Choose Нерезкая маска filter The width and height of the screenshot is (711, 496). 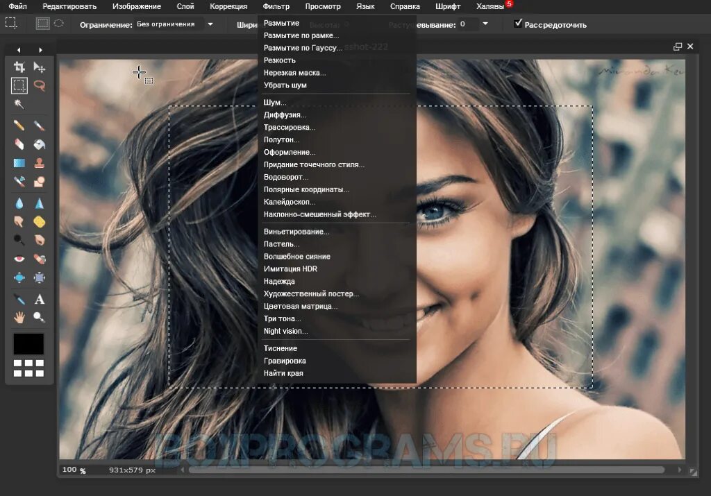click(294, 72)
